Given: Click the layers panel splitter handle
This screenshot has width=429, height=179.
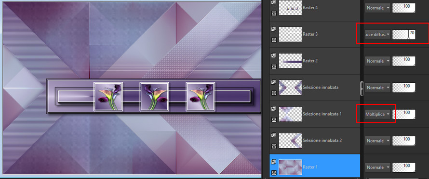Looking at the screenshot, I should (362, 88).
